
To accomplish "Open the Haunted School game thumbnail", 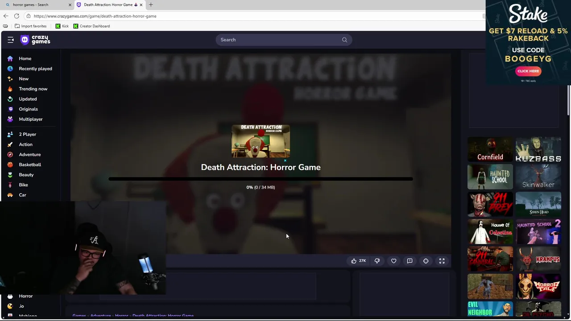I will [x=490, y=177].
